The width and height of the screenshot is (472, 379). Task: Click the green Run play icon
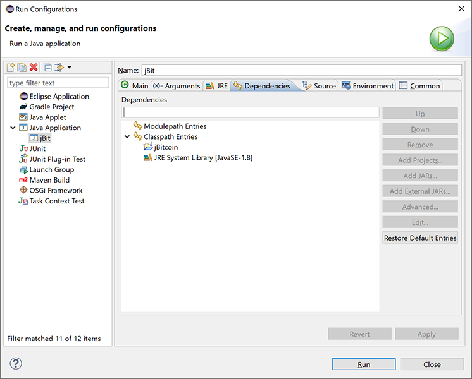point(442,39)
